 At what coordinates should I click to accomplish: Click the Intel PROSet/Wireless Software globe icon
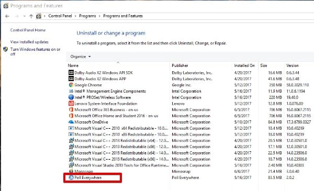[x=71, y=97]
